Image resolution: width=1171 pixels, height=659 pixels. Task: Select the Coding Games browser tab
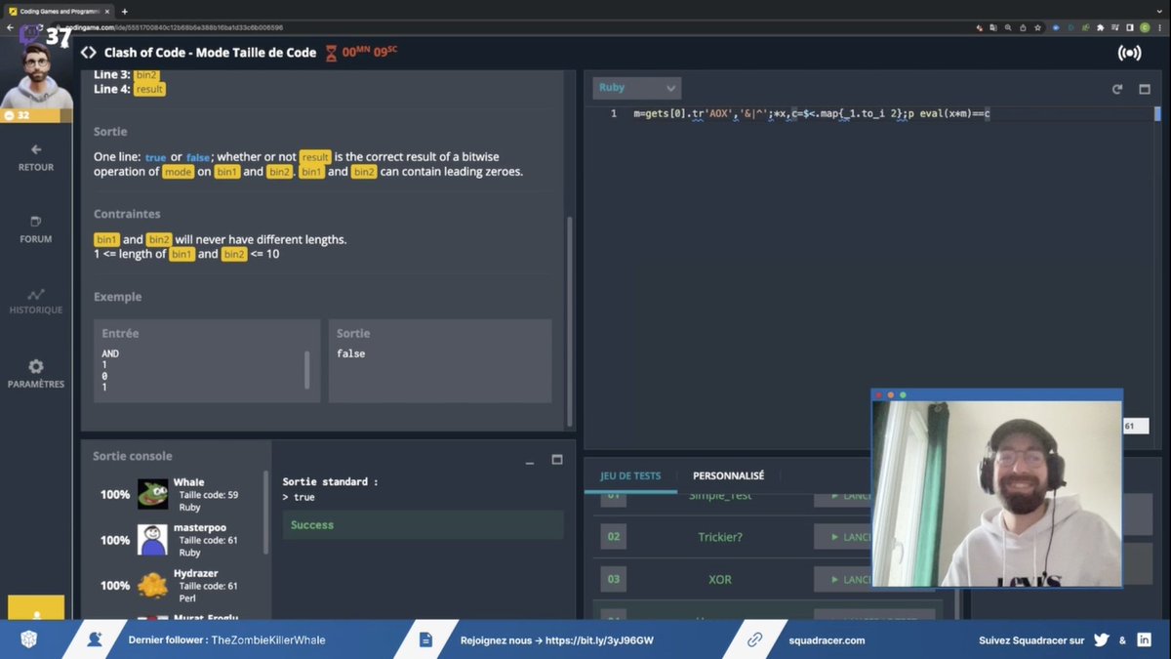(59, 11)
